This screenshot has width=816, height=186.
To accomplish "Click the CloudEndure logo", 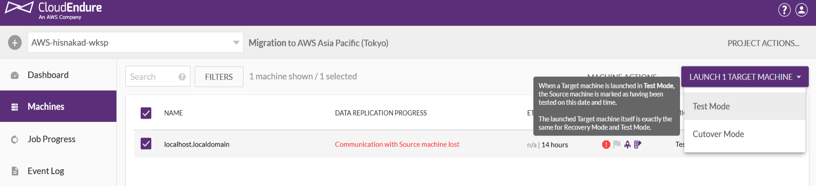I will (54, 10).
